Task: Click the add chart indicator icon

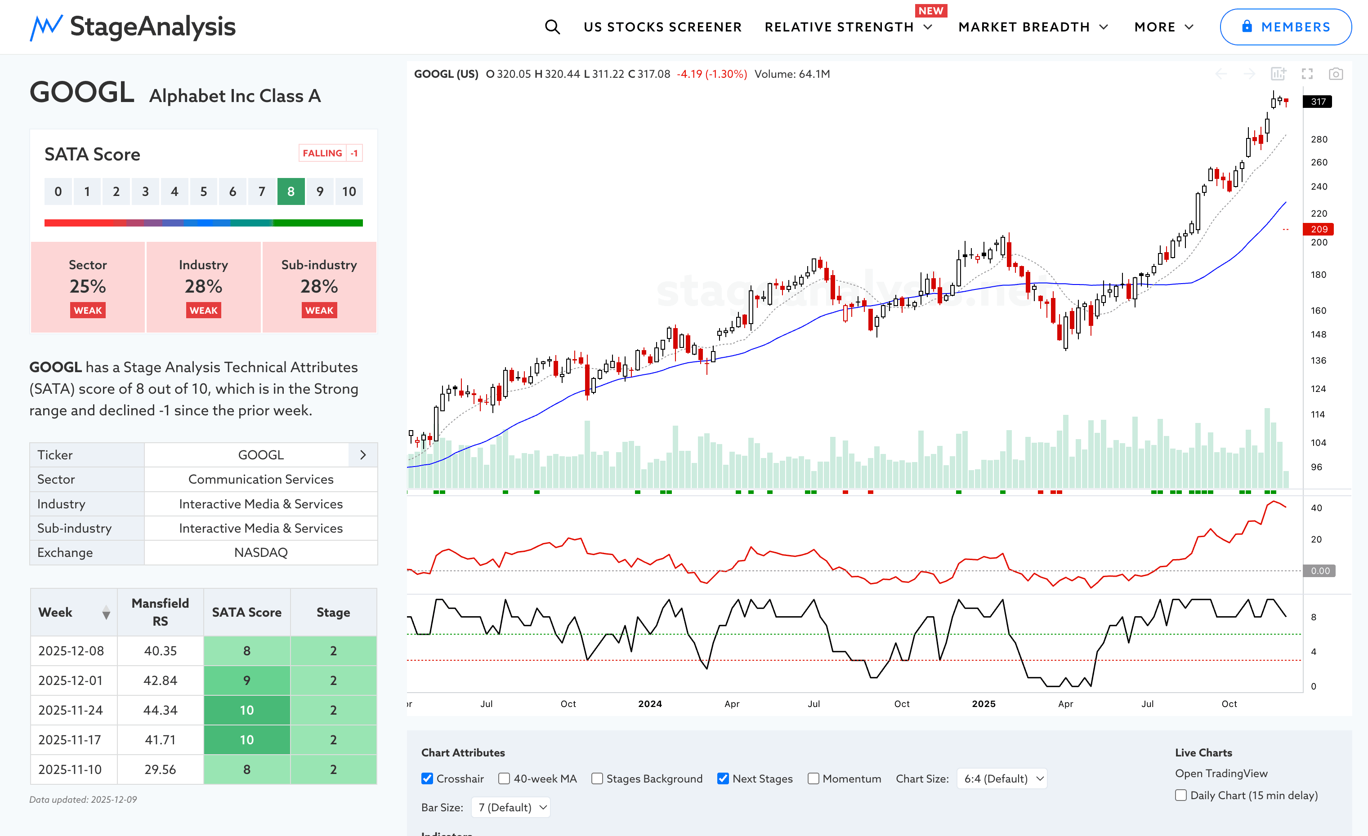Action: (x=1278, y=74)
